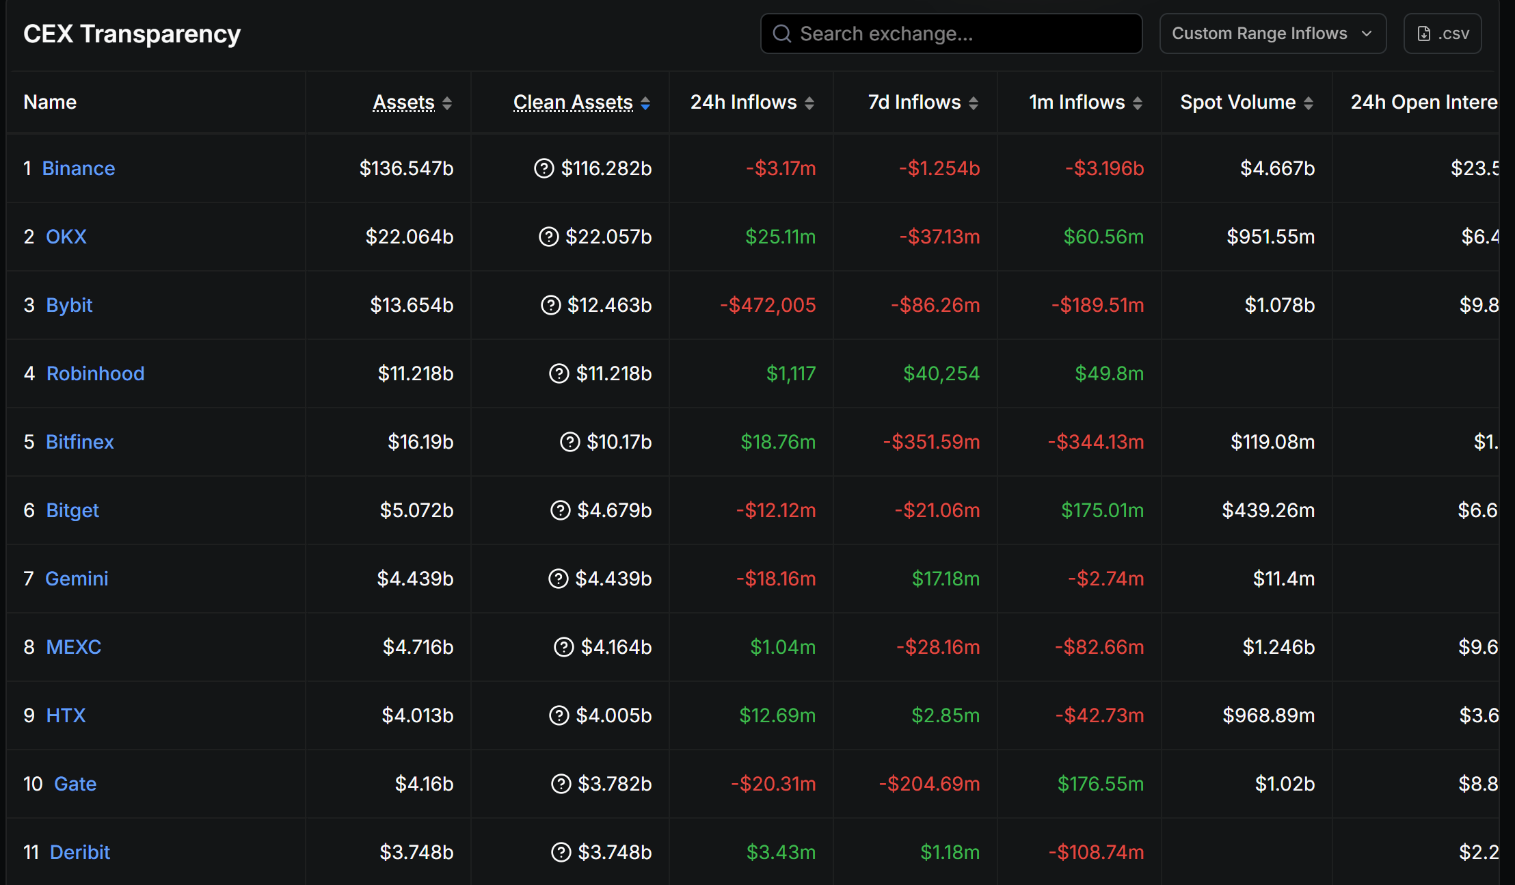1515x885 pixels.
Task: Open the Gate exchange page
Action: click(x=75, y=784)
